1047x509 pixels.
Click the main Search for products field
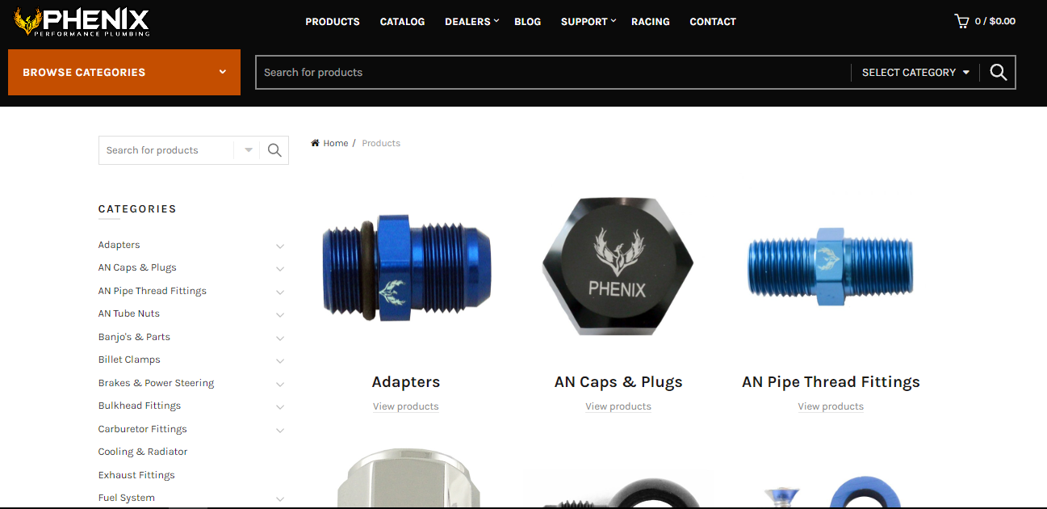(x=553, y=72)
